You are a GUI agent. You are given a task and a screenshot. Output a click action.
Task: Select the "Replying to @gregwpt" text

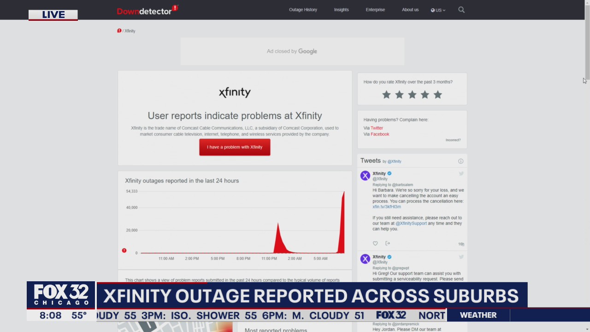tap(391, 268)
